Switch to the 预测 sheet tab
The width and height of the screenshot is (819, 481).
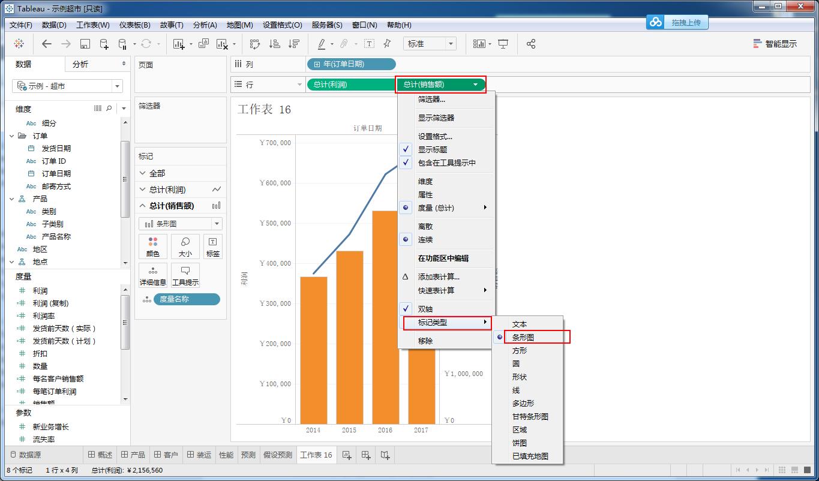point(248,455)
